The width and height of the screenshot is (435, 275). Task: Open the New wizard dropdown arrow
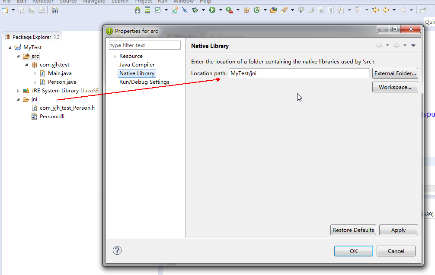[13, 10]
